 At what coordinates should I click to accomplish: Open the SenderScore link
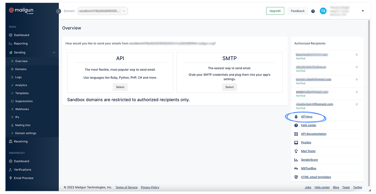point(309,160)
